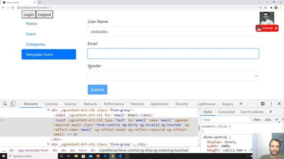The height and width of the screenshot is (159, 284).
Task: Go to the Home link
Action: [31, 23]
